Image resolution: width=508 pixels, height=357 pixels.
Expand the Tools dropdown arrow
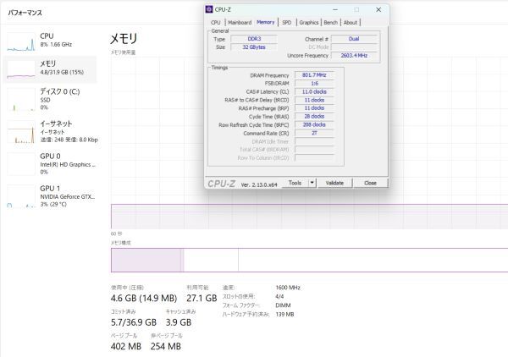tap(312, 183)
